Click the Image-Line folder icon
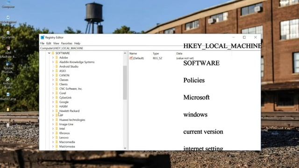 pyautogui.click(x=57, y=124)
